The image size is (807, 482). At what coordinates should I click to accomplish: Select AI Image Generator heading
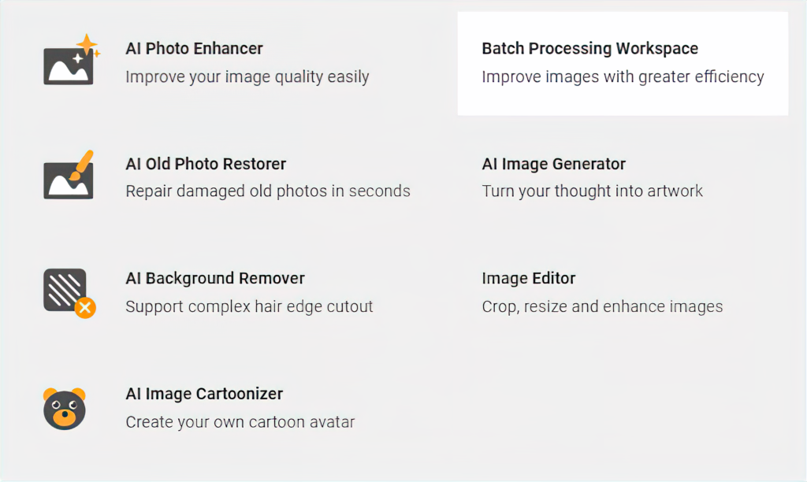pos(554,164)
